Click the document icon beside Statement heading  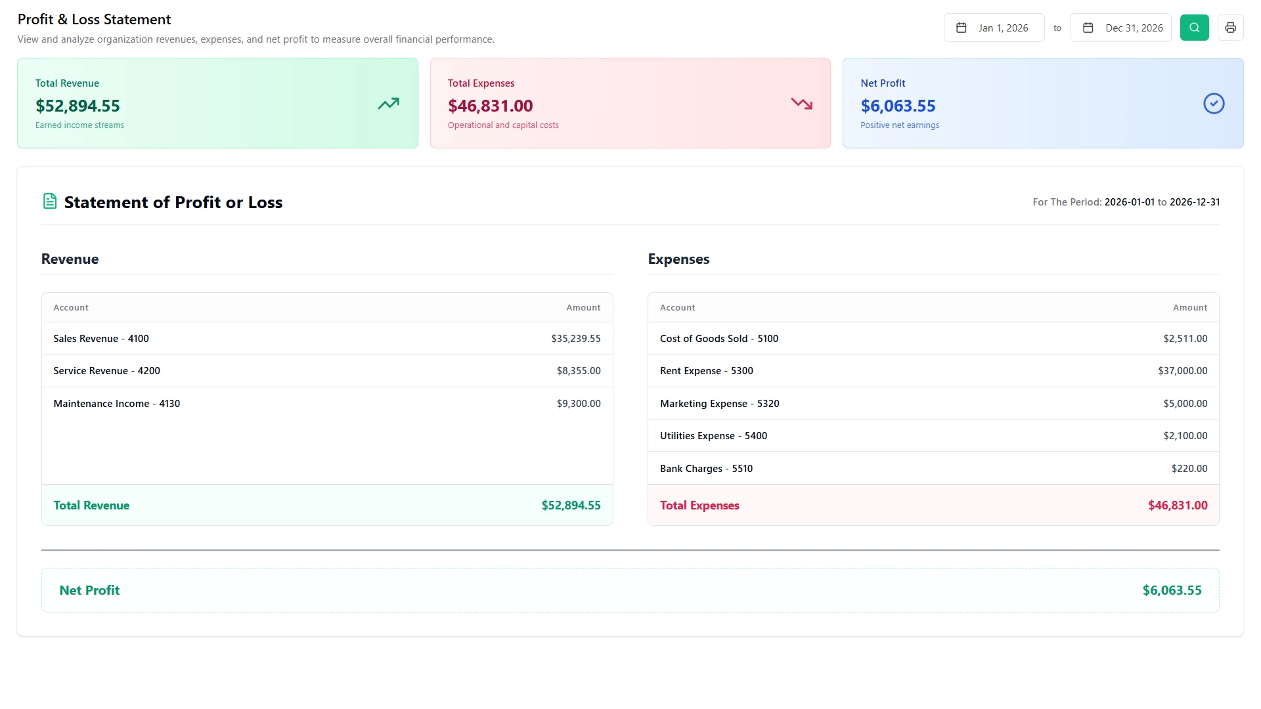click(x=50, y=201)
